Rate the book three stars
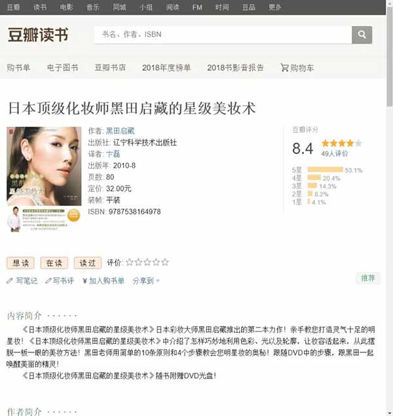 147,262
